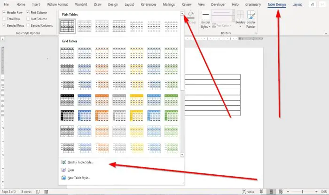
Task: Click the macro recording status icon
Action: (x=47, y=192)
